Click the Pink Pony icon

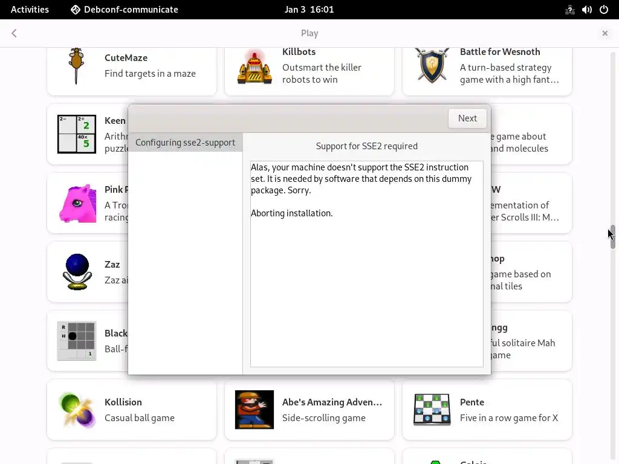click(77, 203)
